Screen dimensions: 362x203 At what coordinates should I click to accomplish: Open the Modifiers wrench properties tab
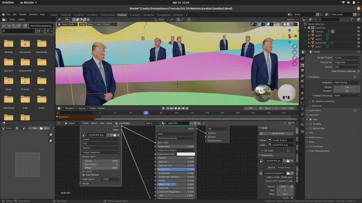[302, 98]
